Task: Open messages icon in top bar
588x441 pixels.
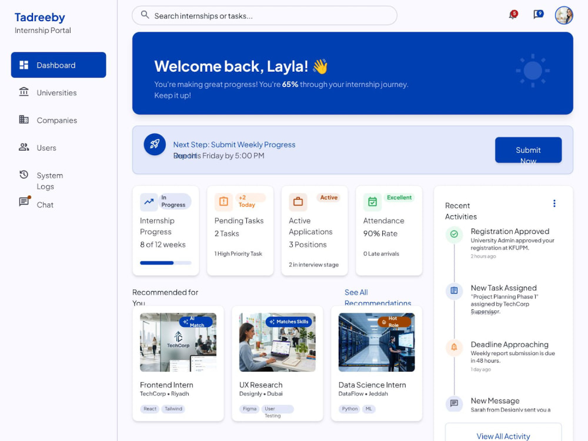Action: click(x=539, y=15)
